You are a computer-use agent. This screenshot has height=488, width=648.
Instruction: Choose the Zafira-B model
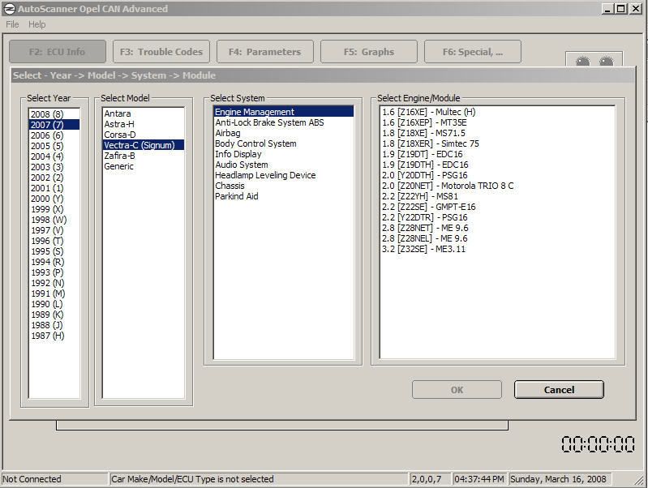(144, 156)
